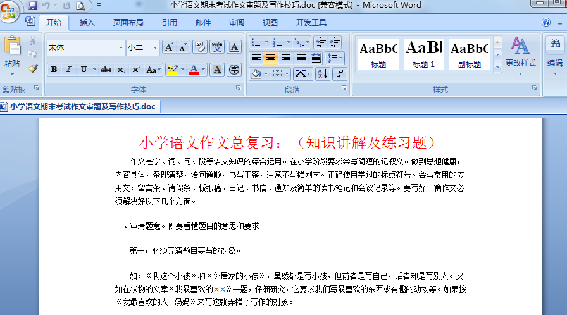Grow font size
567x315 pixels.
(x=169, y=47)
